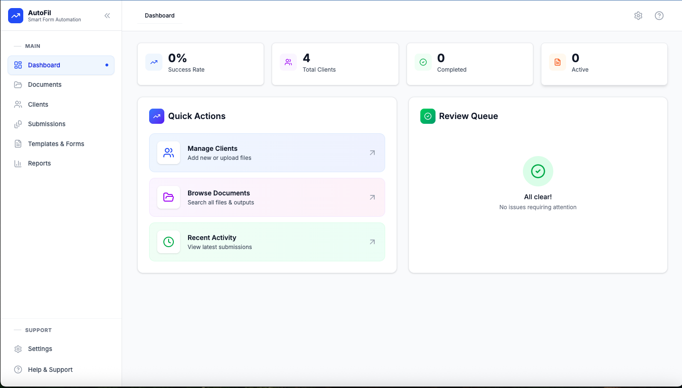682x388 pixels.
Task: Collapse the sidebar with the chevron
Action: coord(107,15)
